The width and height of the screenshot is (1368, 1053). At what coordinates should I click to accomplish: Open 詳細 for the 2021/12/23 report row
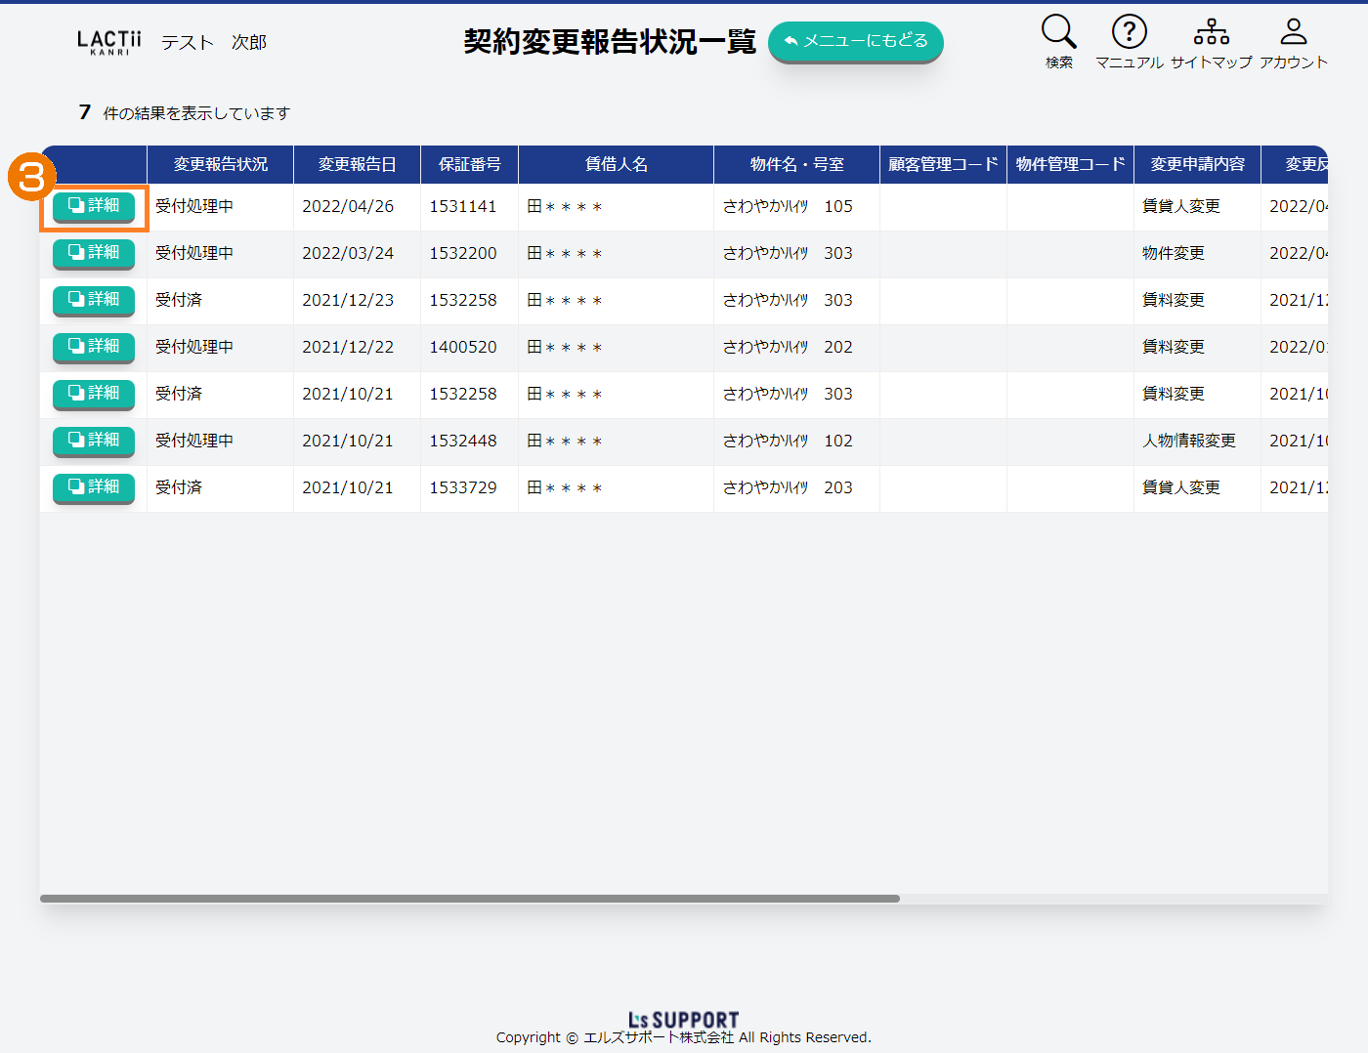pos(94,300)
